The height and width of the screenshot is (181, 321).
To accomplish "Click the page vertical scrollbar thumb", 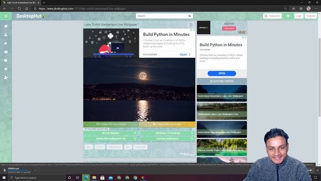I will point(319,77).
